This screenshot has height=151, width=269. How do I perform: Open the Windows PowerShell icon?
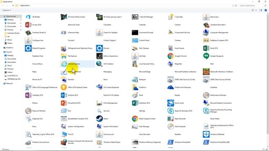[x=171, y=142]
